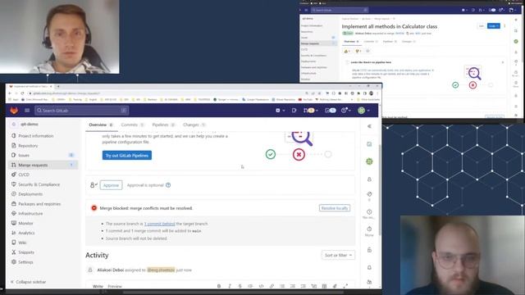Insert a link via comment toolbar
This screenshot has width=525, height=295.
tap(272, 286)
